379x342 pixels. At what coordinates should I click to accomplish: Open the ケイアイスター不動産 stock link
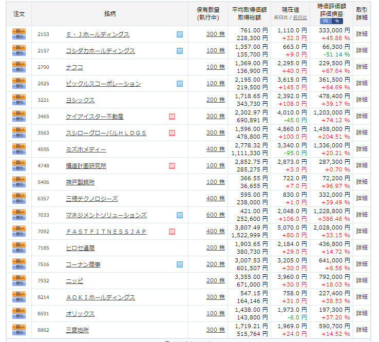point(94,117)
